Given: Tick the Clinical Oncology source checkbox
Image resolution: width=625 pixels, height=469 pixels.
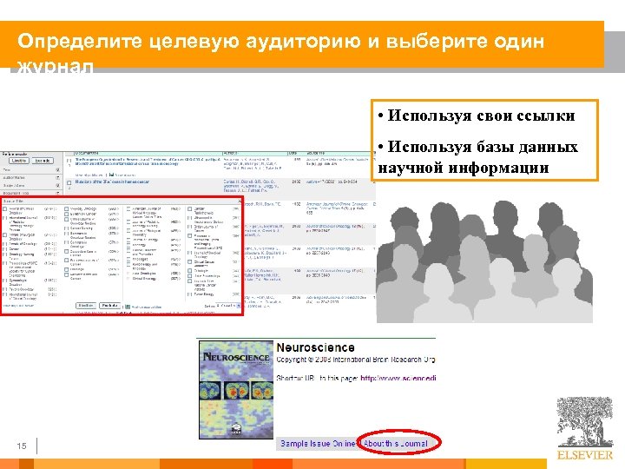Looking at the screenshot, I should point(128,279).
